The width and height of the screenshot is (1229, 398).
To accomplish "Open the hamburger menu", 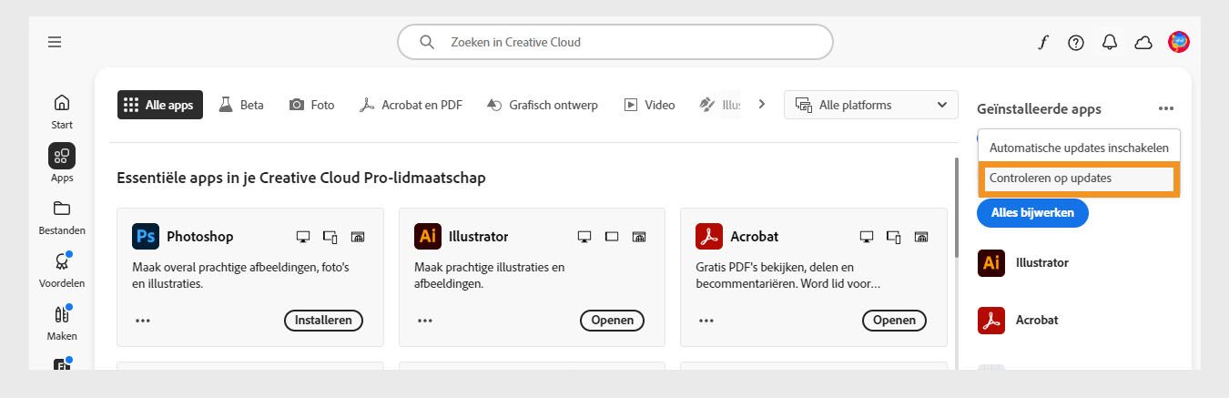I will 56,42.
